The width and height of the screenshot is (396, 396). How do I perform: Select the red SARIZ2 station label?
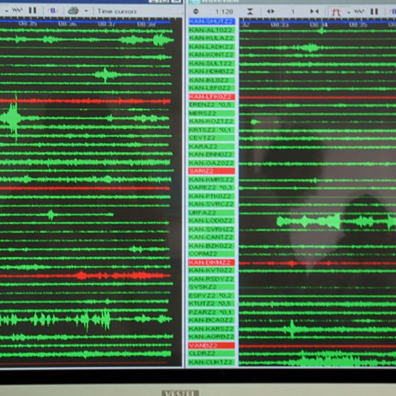(211, 171)
